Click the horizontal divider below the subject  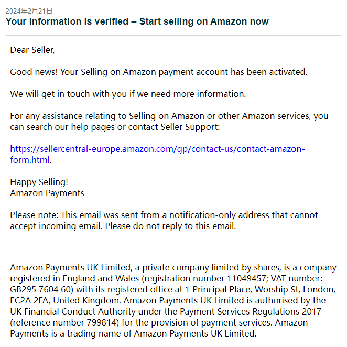click(x=173, y=36)
